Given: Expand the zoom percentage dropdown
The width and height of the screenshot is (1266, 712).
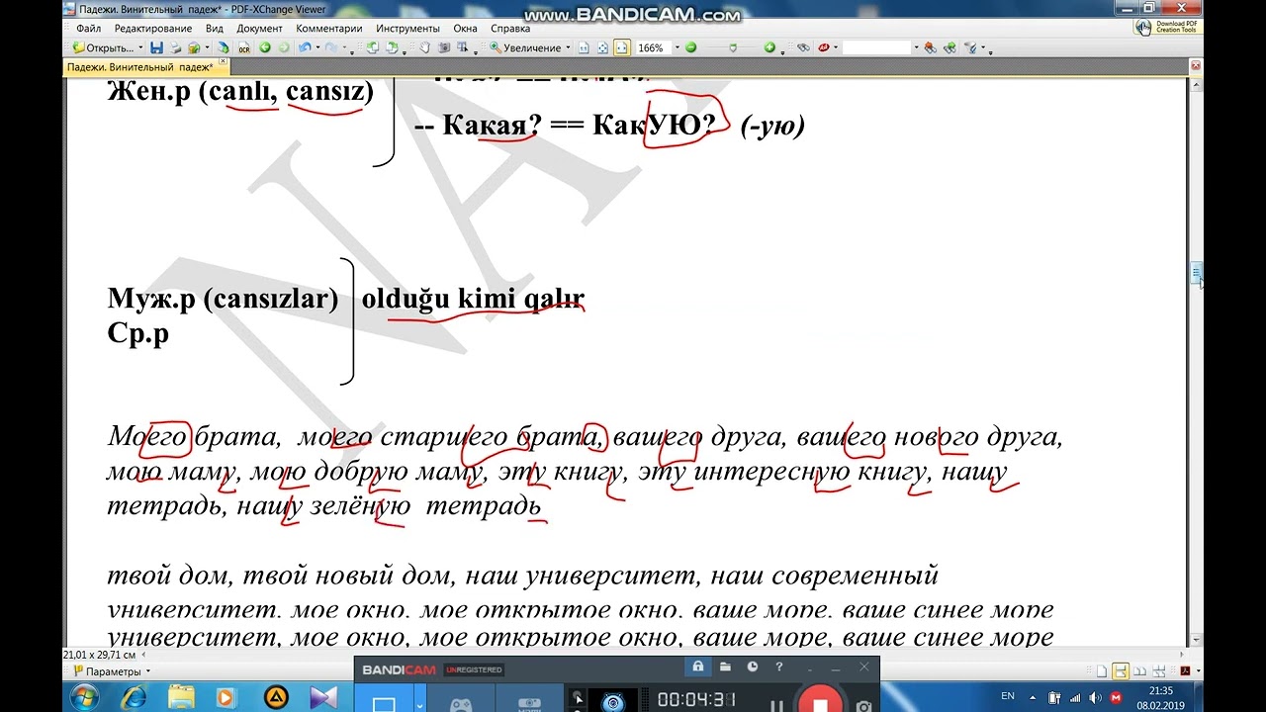Looking at the screenshot, I should tap(678, 47).
